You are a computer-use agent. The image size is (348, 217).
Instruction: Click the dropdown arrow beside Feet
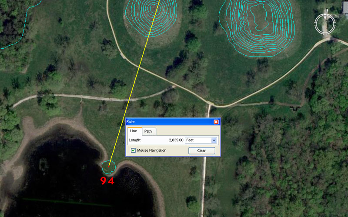pyautogui.click(x=214, y=140)
